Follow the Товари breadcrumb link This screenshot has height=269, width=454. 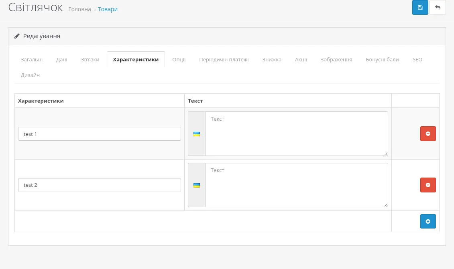tap(108, 9)
